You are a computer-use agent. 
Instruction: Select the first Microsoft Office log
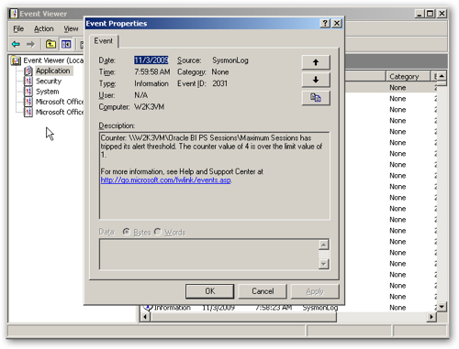[x=60, y=102]
